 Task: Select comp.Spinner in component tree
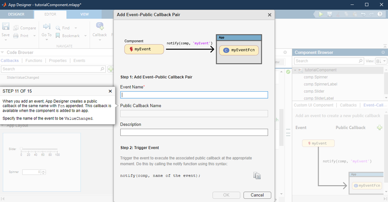click(x=316, y=77)
